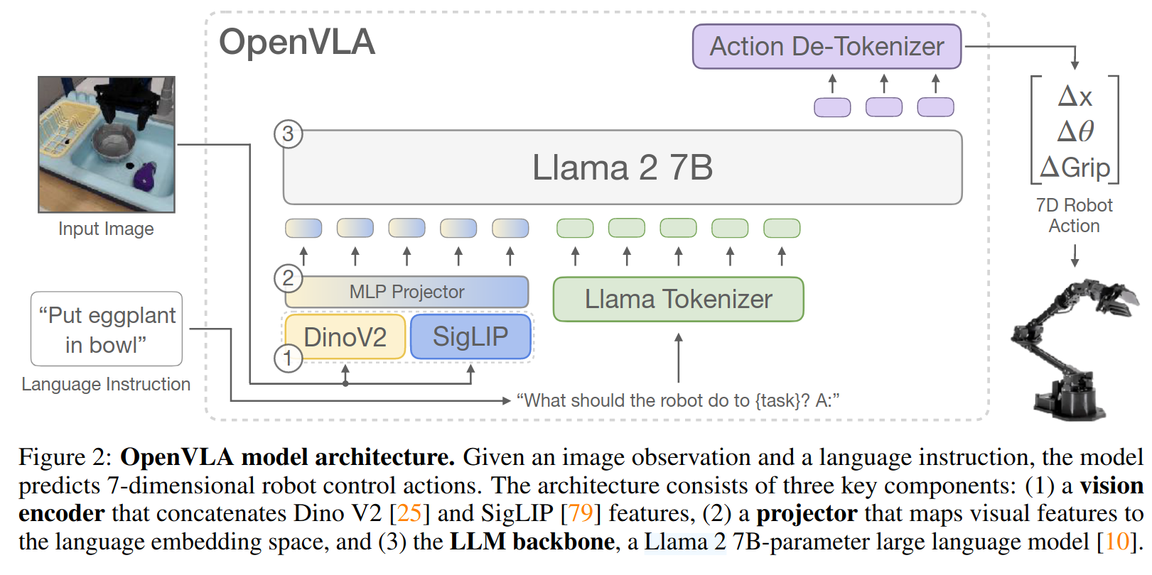Select the Llama 2 7B block
1152x575 pixels.
tap(623, 168)
